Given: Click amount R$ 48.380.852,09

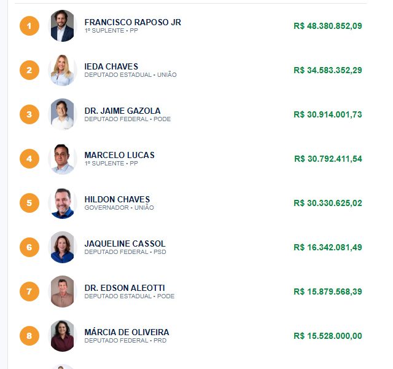Looking at the screenshot, I should tap(328, 26).
